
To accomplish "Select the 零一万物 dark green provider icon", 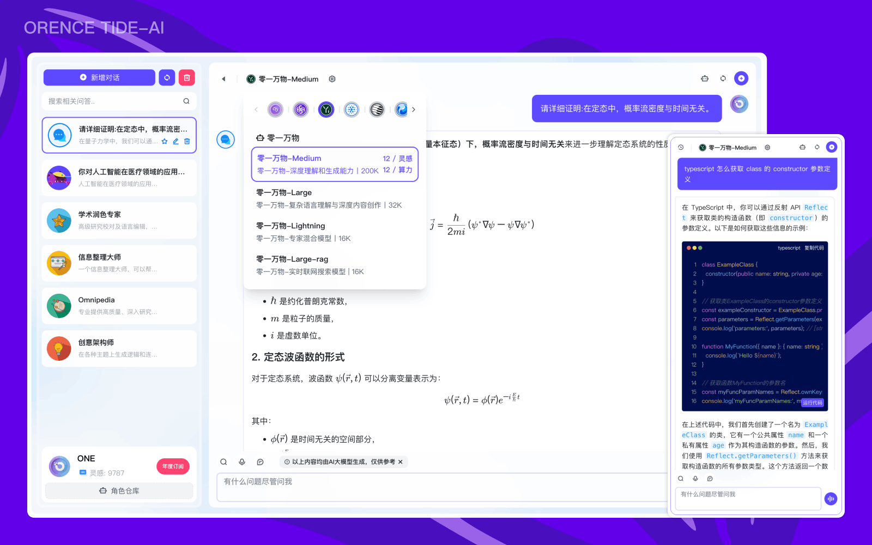I will [326, 110].
